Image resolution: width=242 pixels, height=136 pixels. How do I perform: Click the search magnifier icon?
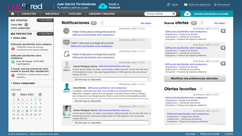click(174, 14)
